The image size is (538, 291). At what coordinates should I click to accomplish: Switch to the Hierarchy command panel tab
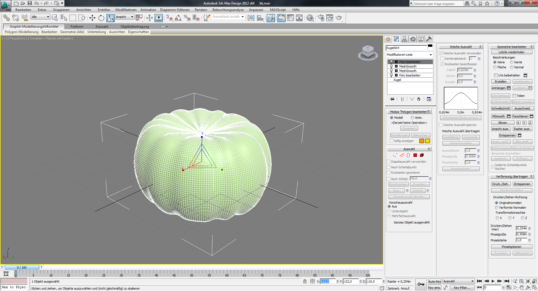[404, 39]
